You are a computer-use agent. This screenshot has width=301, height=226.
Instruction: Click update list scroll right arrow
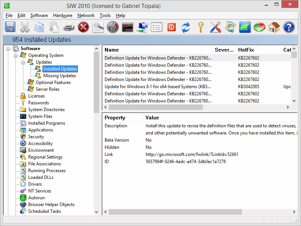(287, 107)
